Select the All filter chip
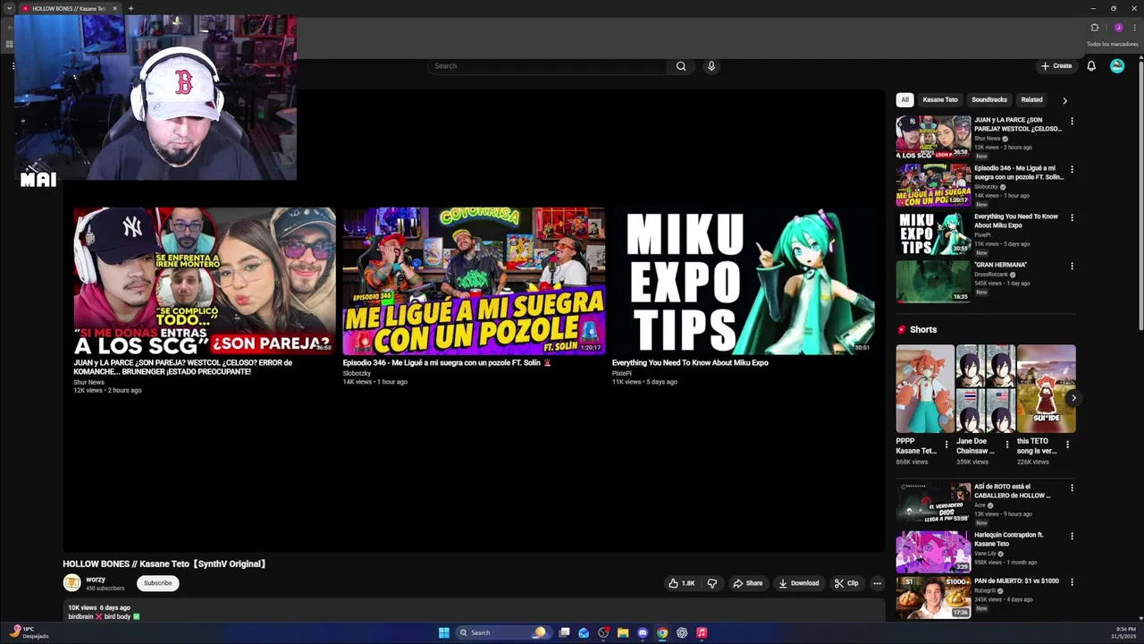This screenshot has width=1144, height=644. pyautogui.click(x=904, y=100)
